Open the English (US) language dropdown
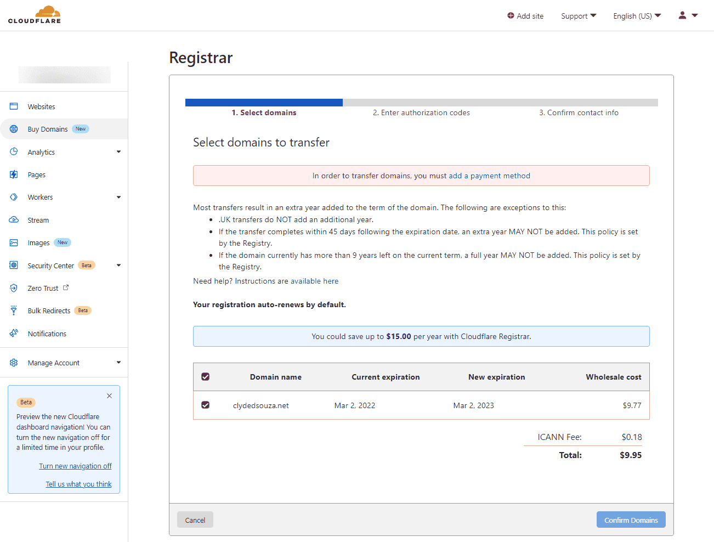 click(x=637, y=16)
